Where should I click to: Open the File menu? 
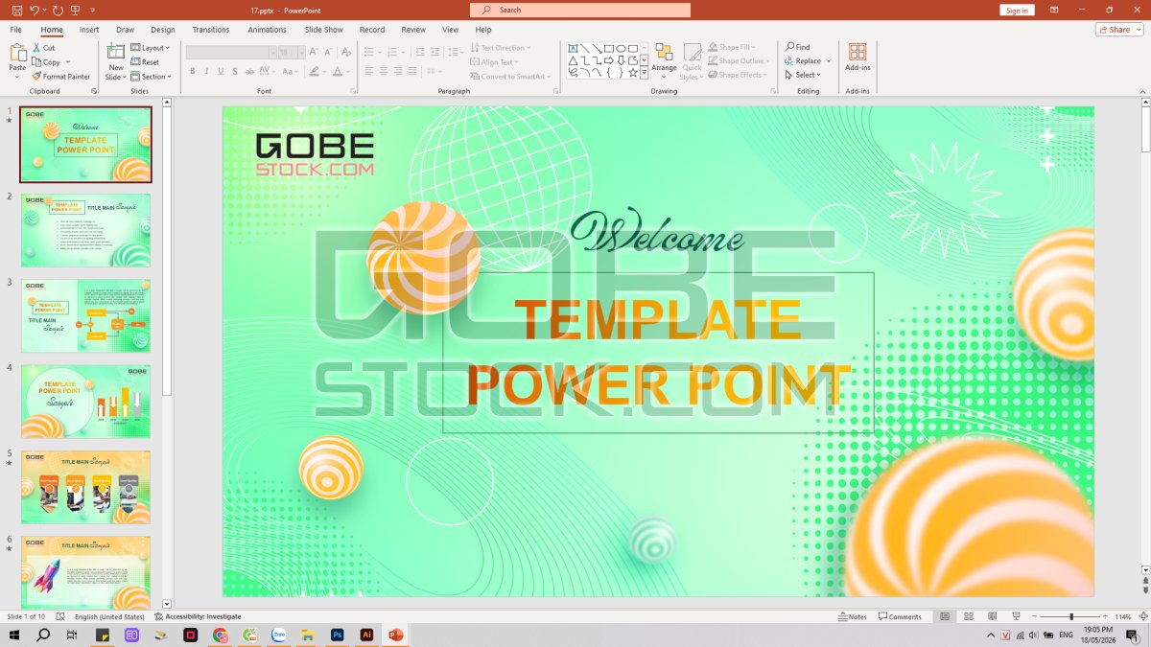(x=15, y=30)
